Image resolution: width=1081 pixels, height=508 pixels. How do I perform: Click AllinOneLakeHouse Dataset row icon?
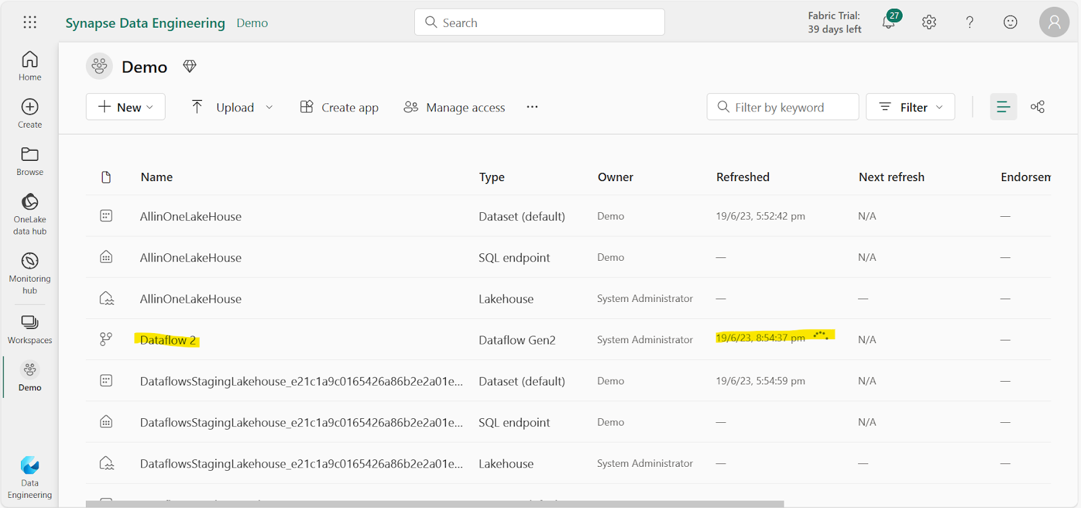pyautogui.click(x=106, y=215)
